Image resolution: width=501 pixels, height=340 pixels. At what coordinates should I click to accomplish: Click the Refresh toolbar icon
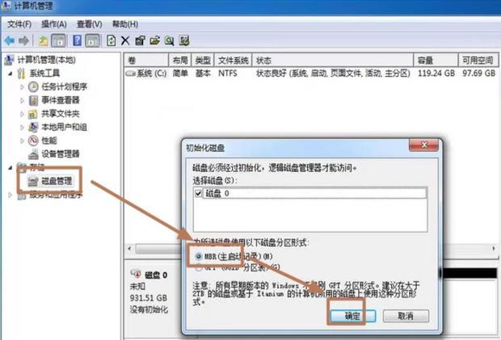[x=110, y=40]
